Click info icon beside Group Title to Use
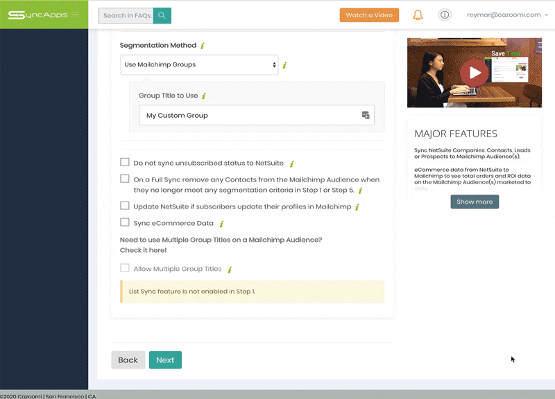555x399 pixels. tap(204, 96)
